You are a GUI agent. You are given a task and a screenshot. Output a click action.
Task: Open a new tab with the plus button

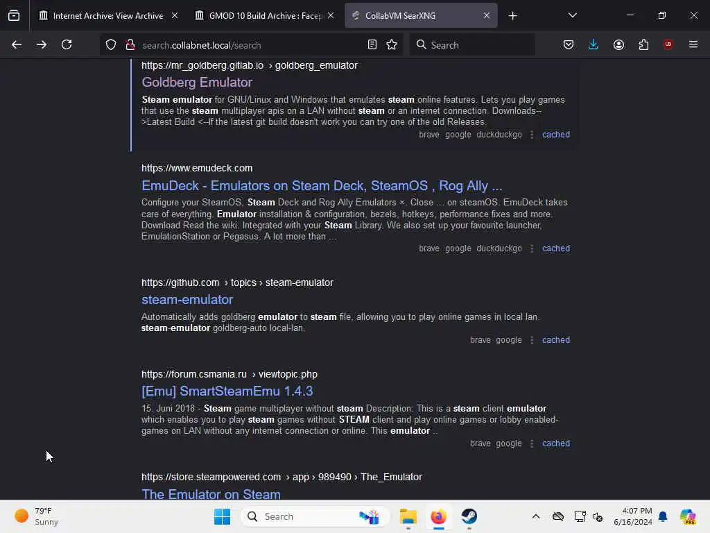pyautogui.click(x=512, y=16)
